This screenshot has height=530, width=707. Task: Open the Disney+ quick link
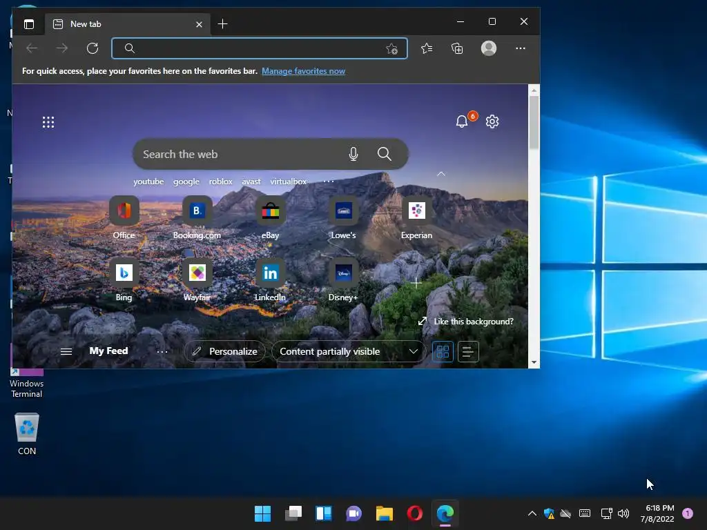point(343,280)
